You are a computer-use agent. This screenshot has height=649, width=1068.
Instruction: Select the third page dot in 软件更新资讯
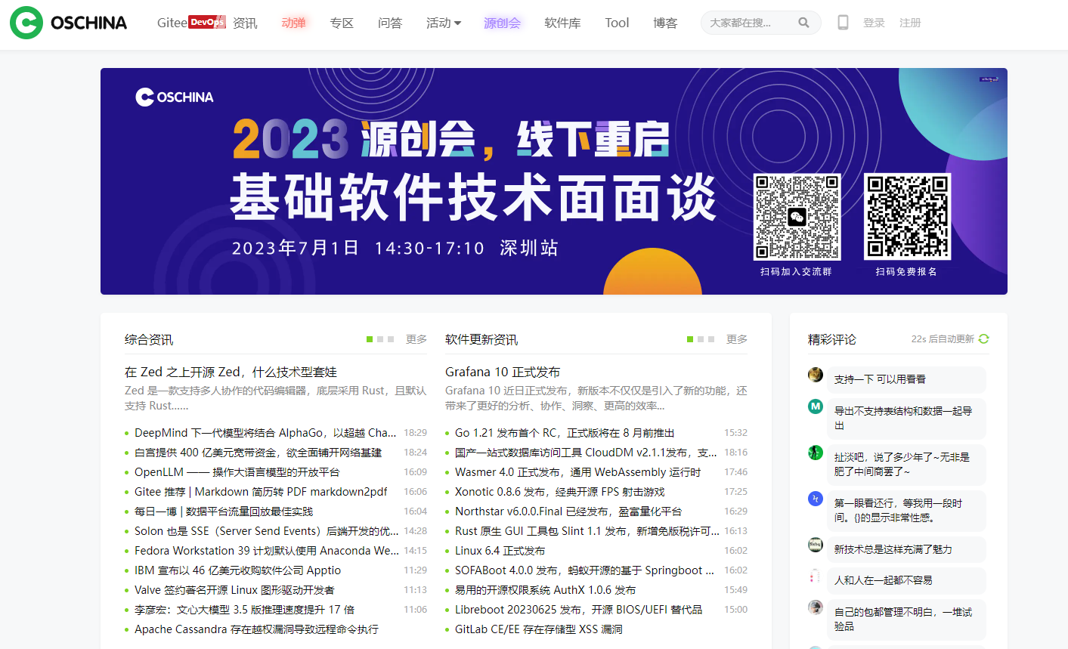tap(711, 339)
